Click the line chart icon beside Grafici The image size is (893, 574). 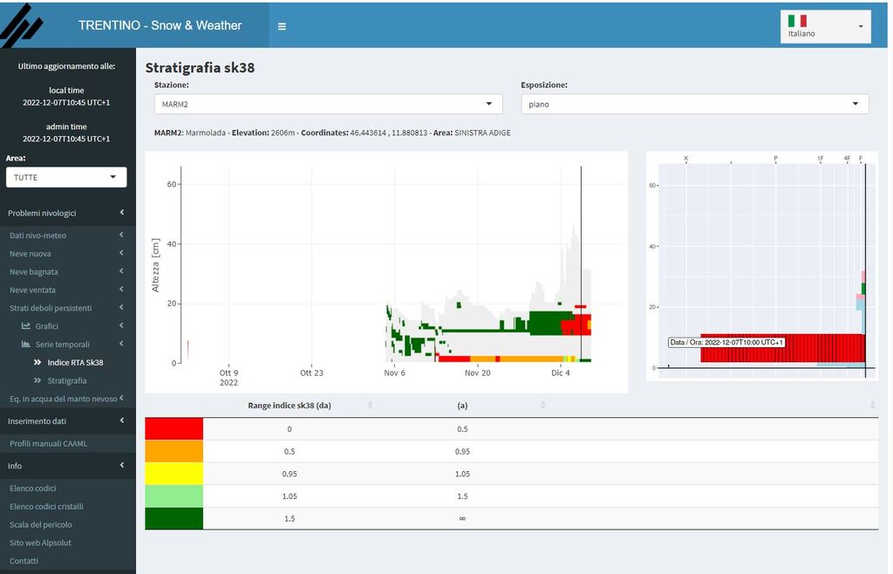pyautogui.click(x=25, y=326)
